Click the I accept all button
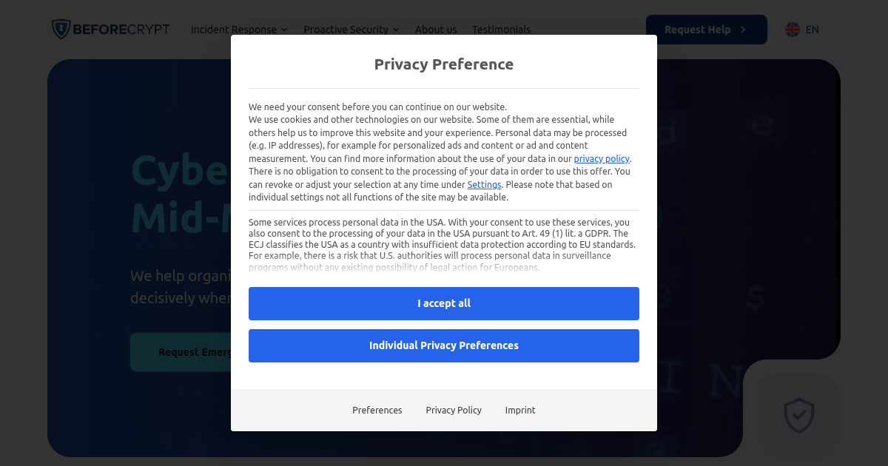Screen dimensions: 888x466 (x=444, y=303)
